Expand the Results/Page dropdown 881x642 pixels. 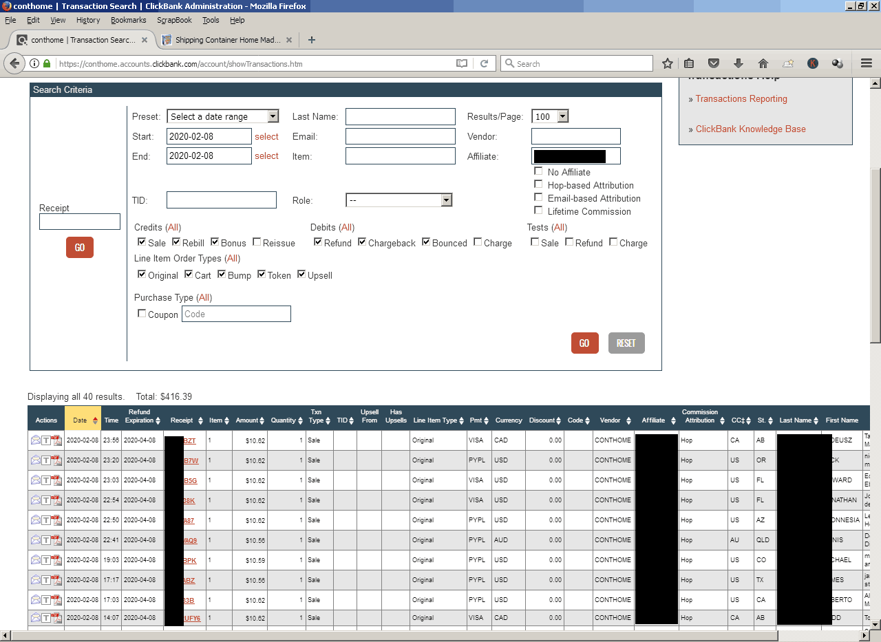point(550,116)
